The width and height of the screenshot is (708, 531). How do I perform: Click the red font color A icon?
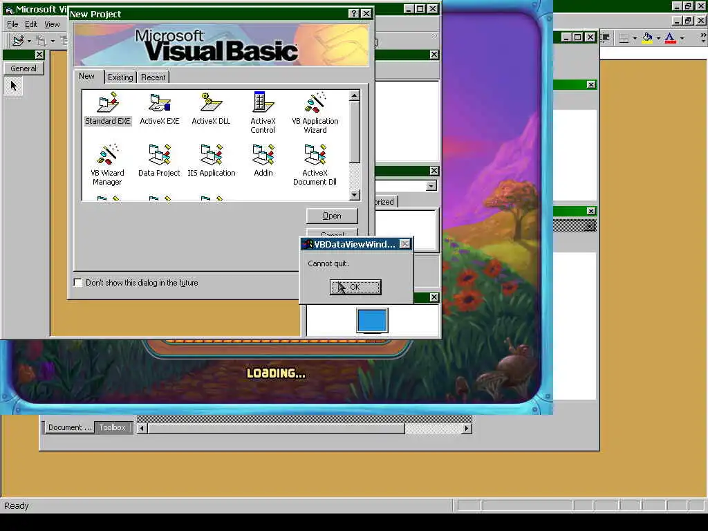(671, 39)
